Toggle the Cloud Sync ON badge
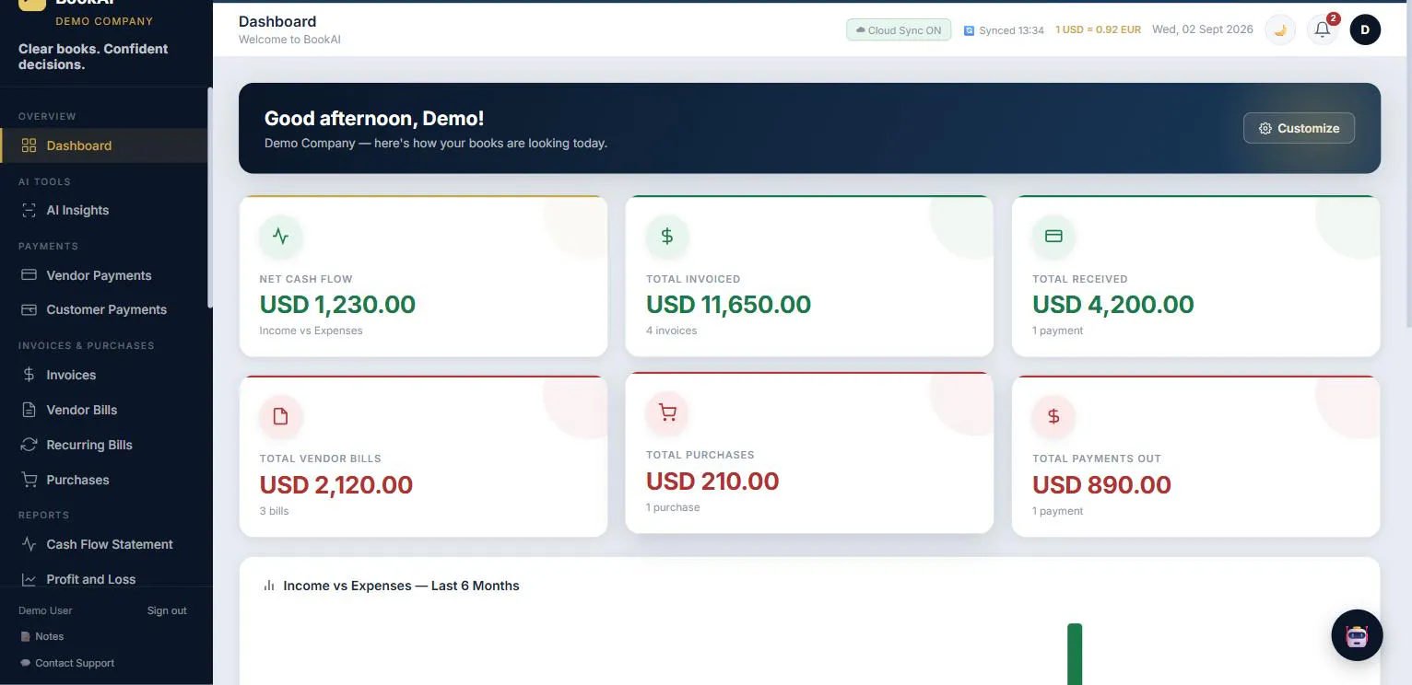 (899, 30)
